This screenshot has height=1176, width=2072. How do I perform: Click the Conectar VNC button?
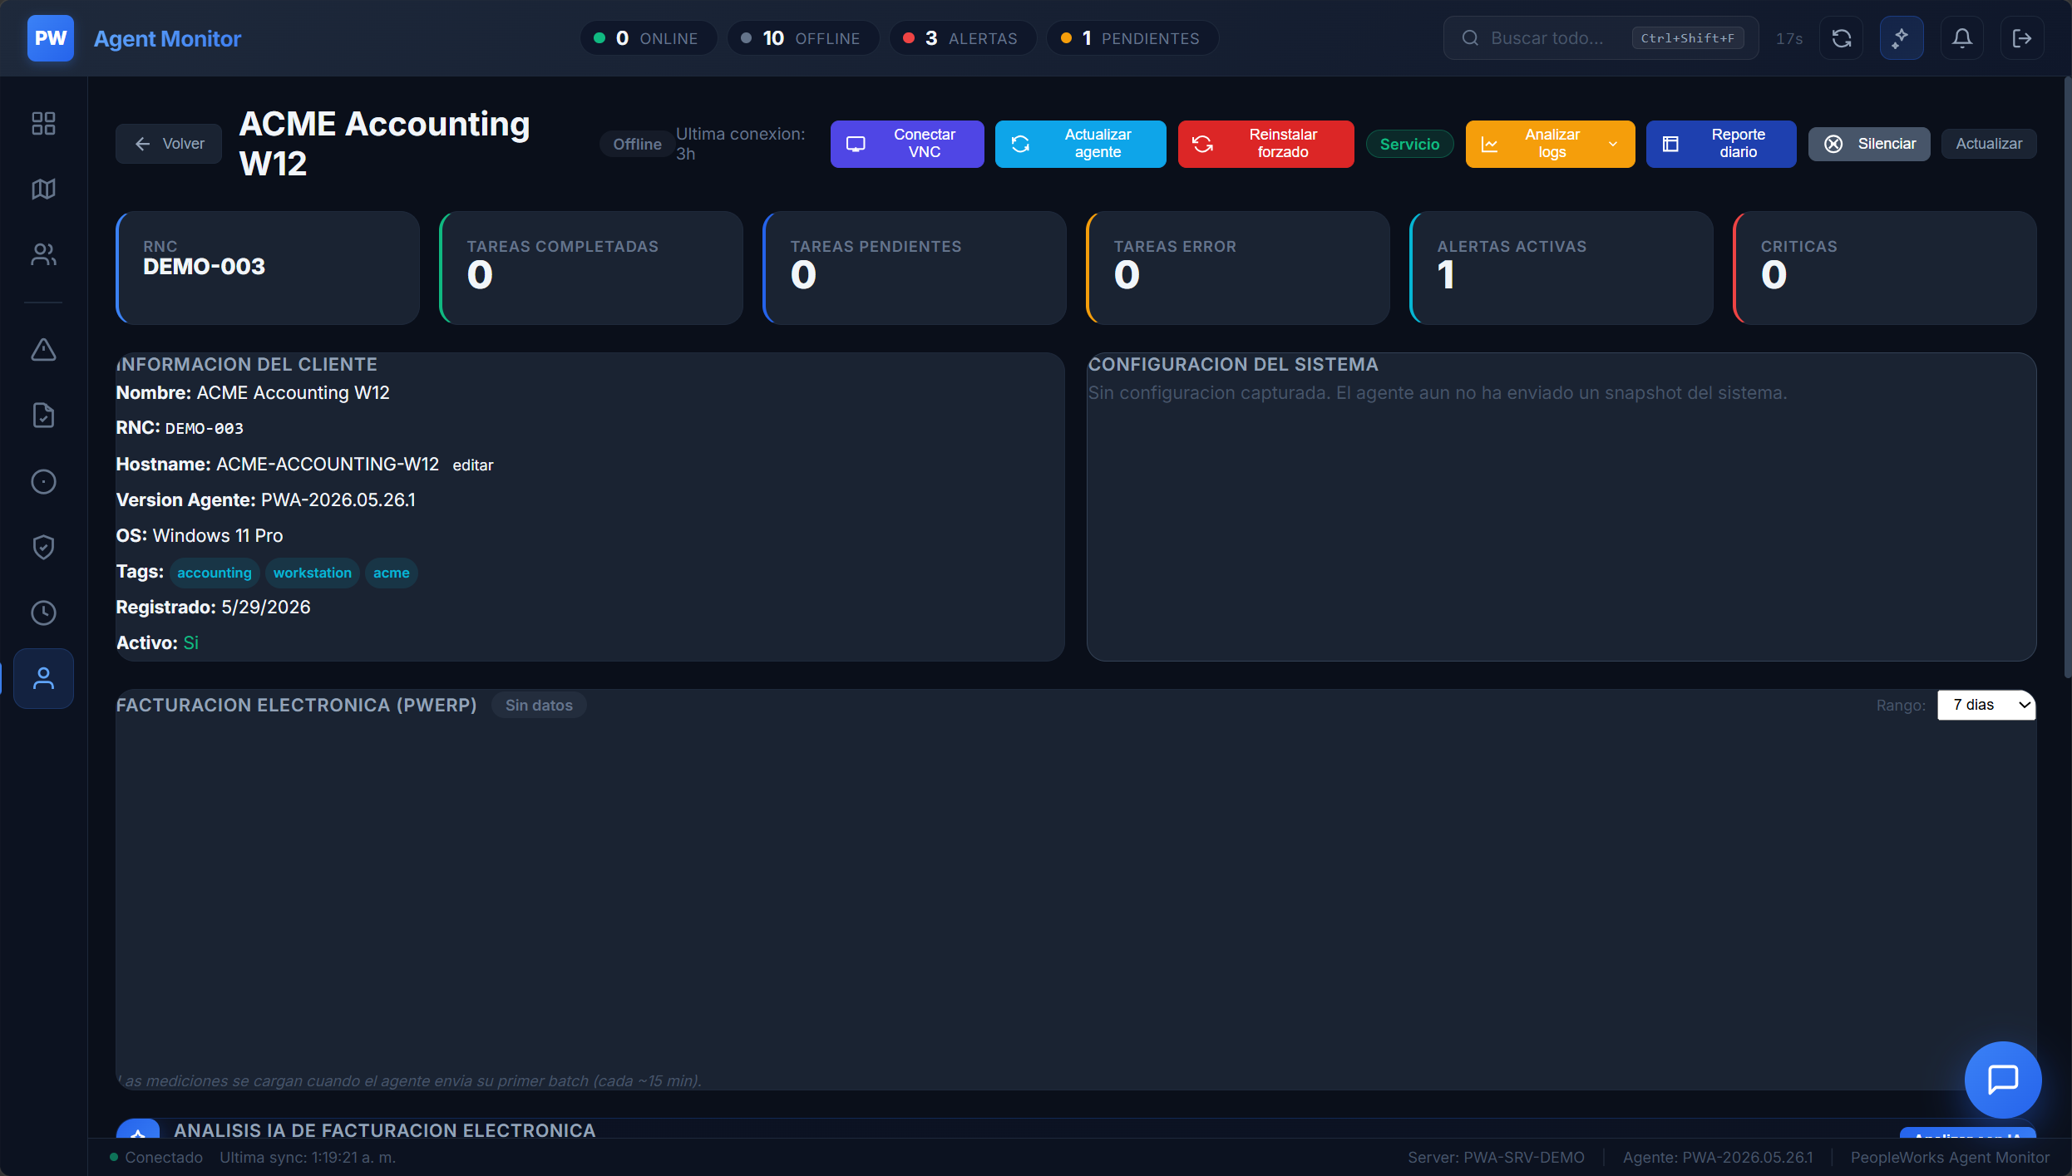coord(907,144)
